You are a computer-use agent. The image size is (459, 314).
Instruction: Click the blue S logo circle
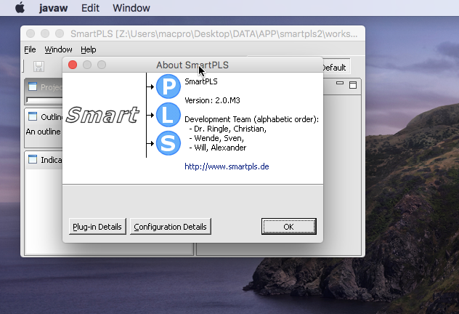tap(168, 143)
